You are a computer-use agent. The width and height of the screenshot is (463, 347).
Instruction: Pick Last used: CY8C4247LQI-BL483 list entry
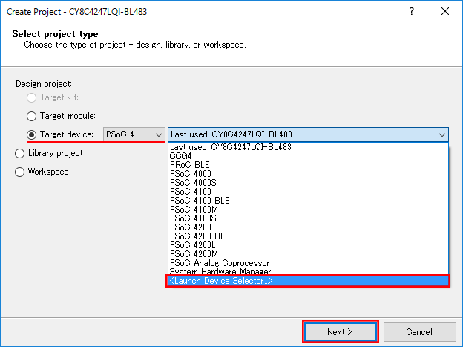[308, 147]
